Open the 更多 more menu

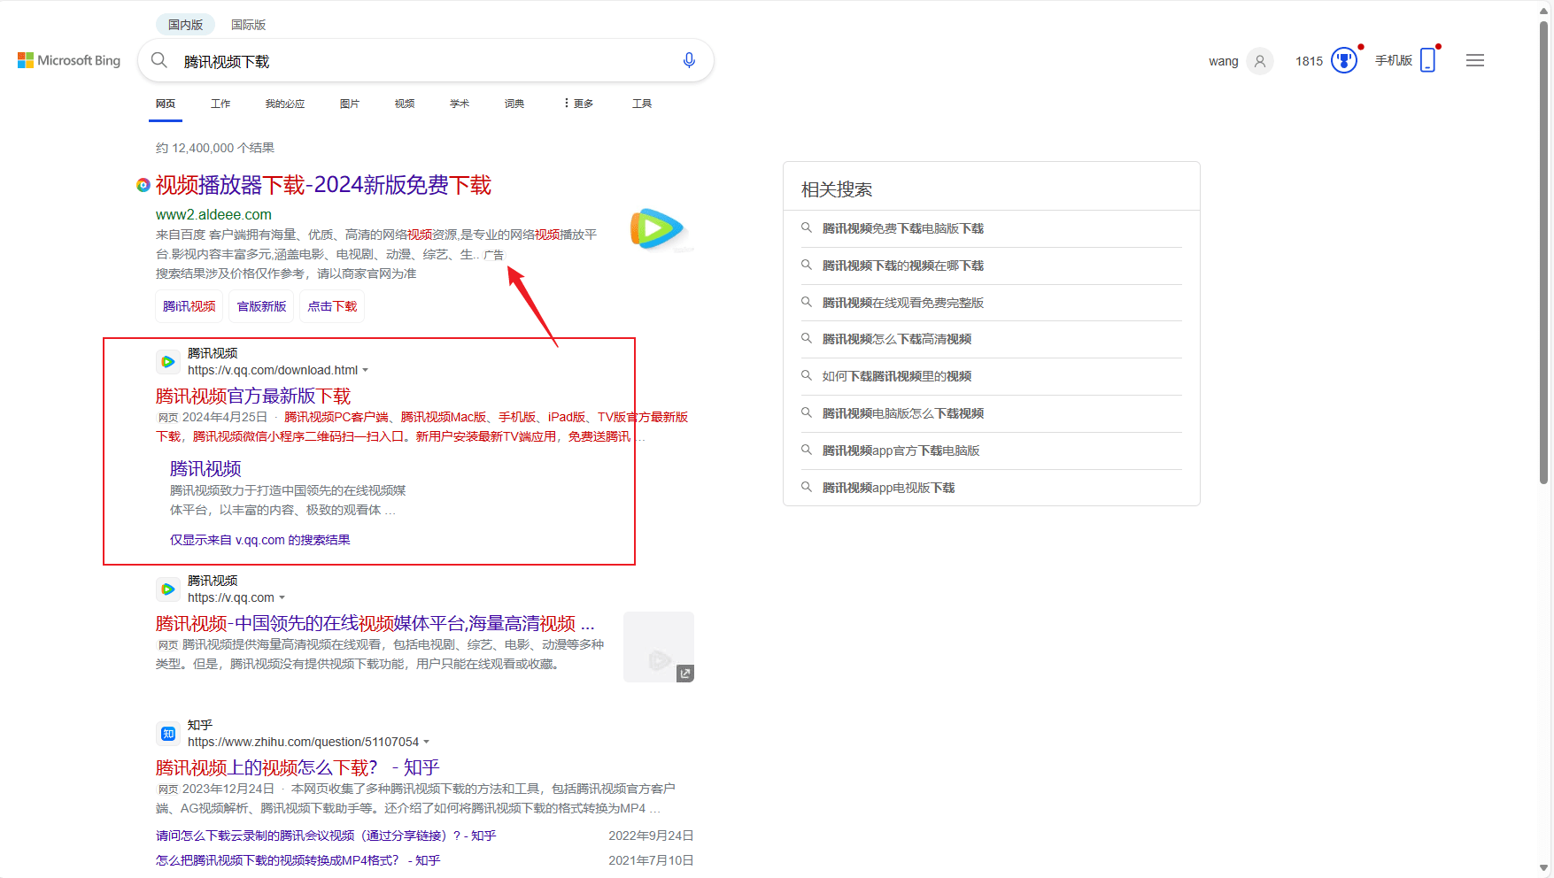[x=578, y=104]
